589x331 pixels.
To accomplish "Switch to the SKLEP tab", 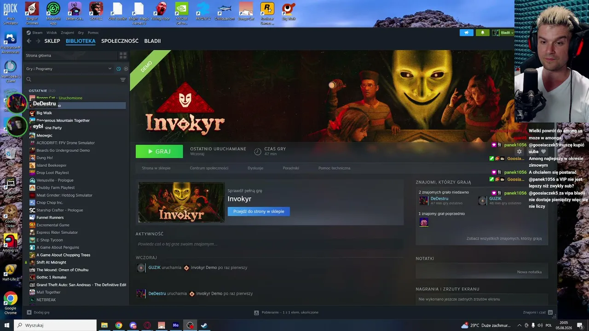I will point(52,41).
